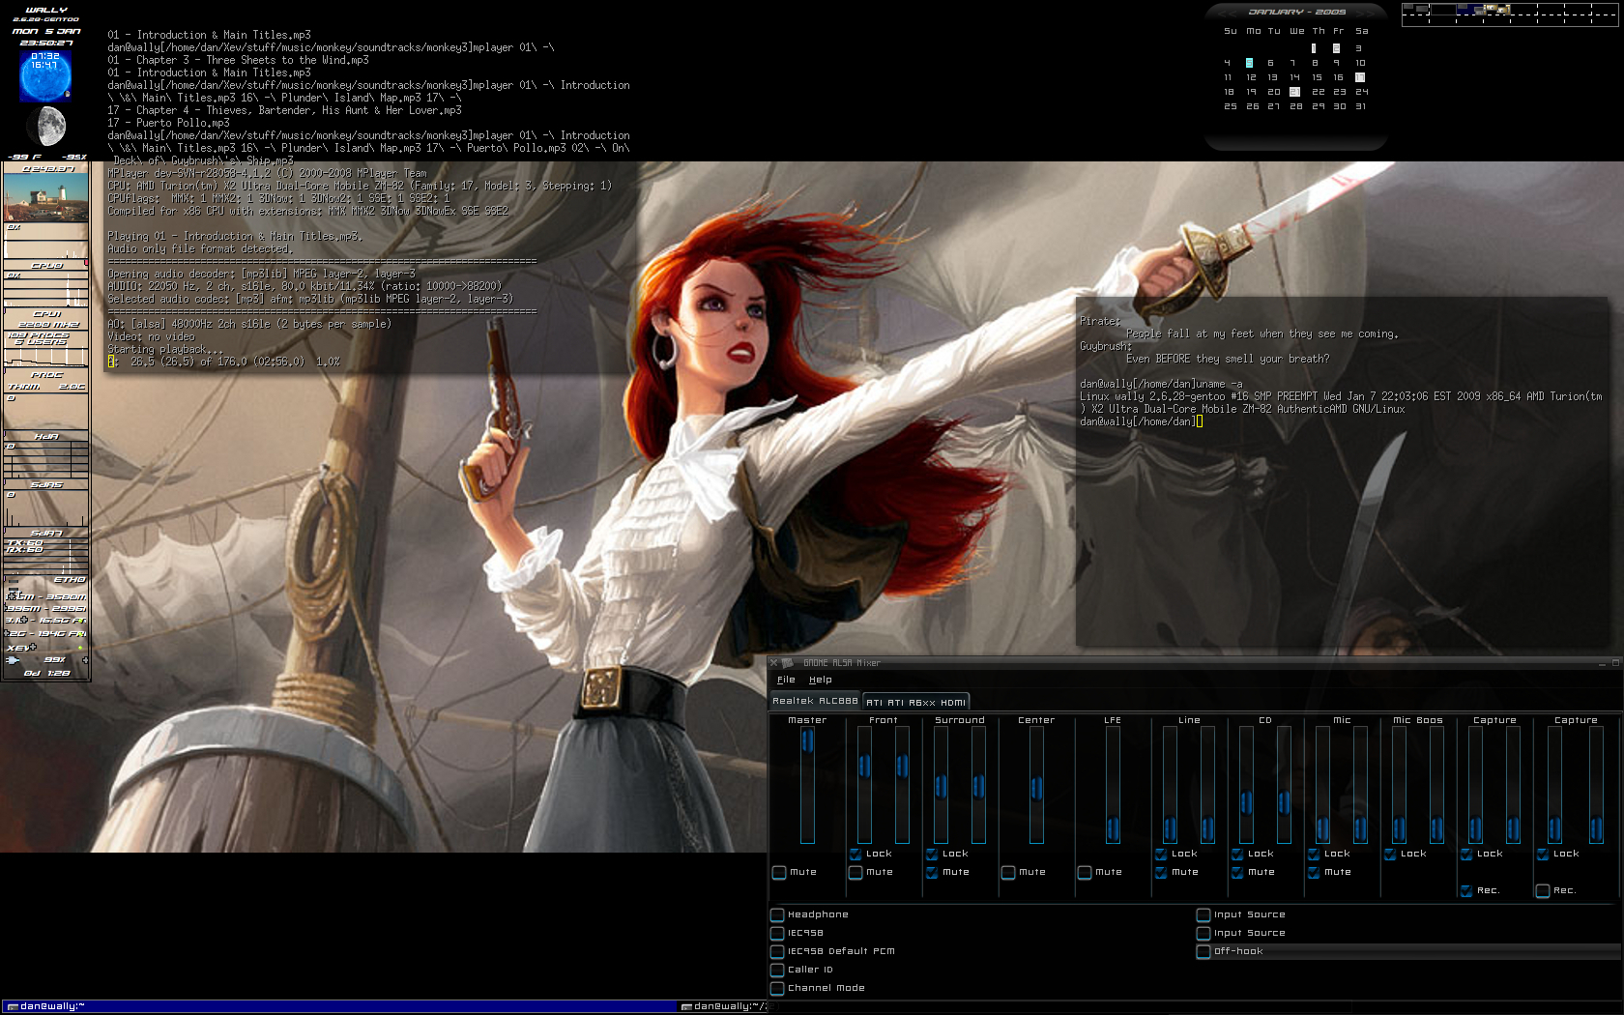
Task: Enable the Caller ID checkbox
Action: (777, 970)
